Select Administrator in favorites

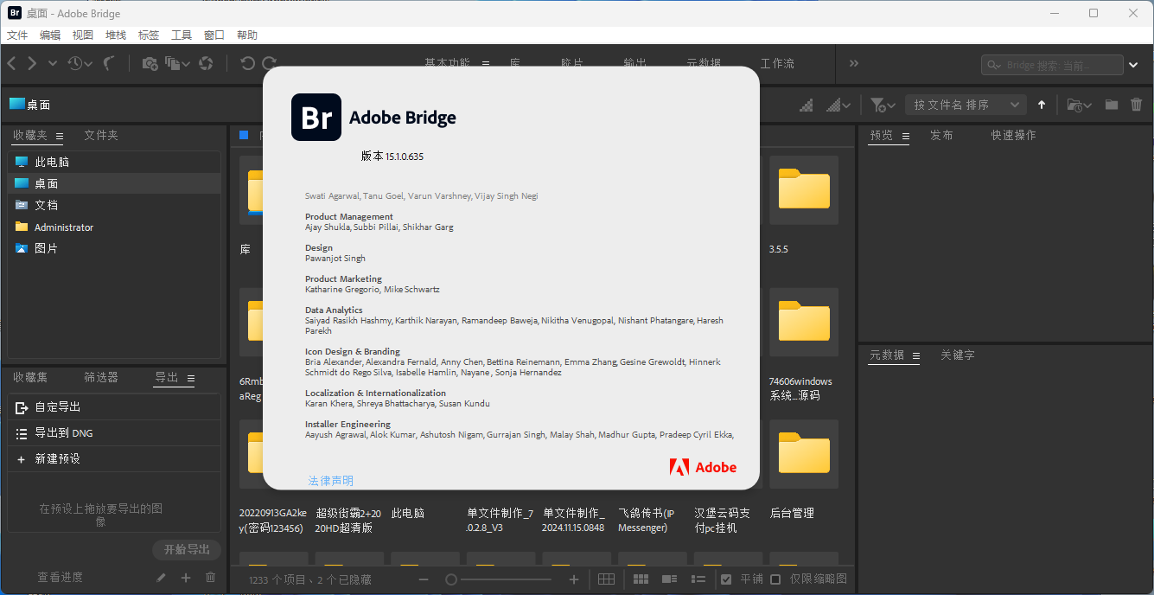[114, 227]
